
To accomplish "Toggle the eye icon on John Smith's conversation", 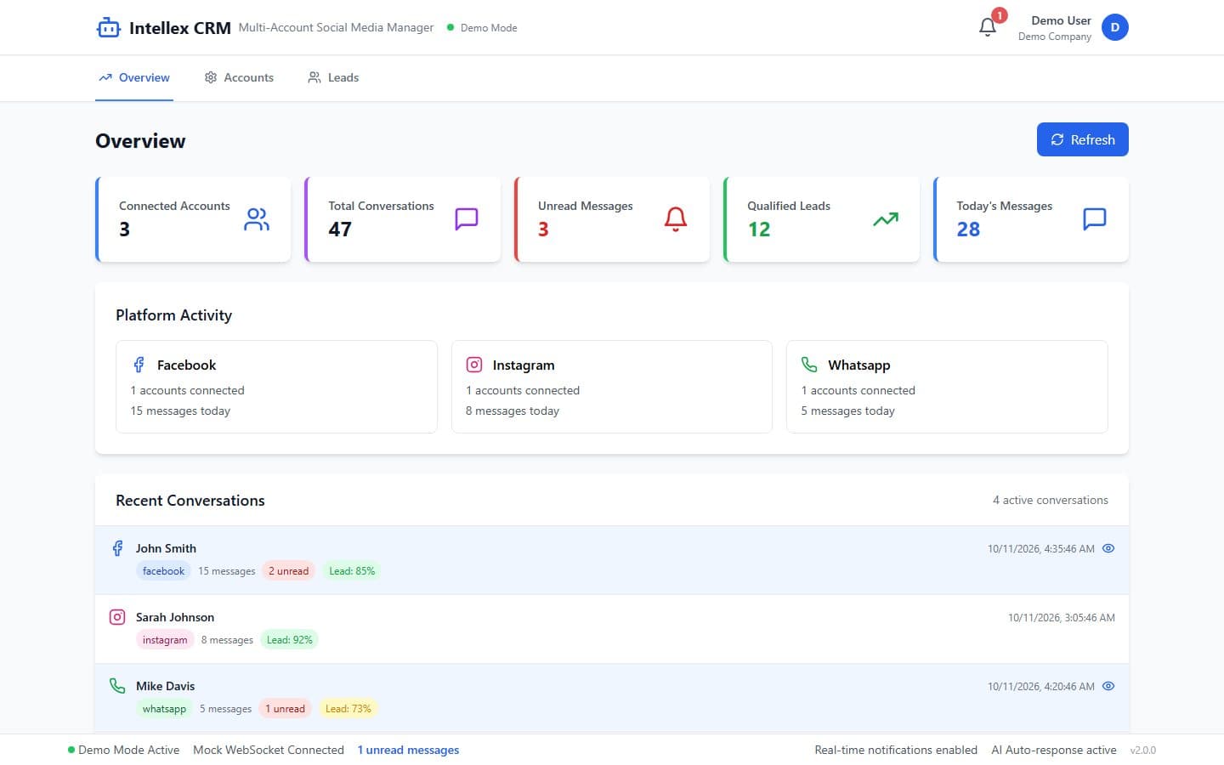I will [x=1108, y=548].
